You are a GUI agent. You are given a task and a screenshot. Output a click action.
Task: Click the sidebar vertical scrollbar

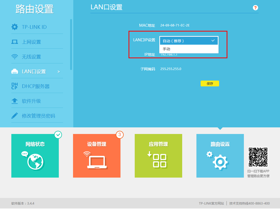[71, 44]
